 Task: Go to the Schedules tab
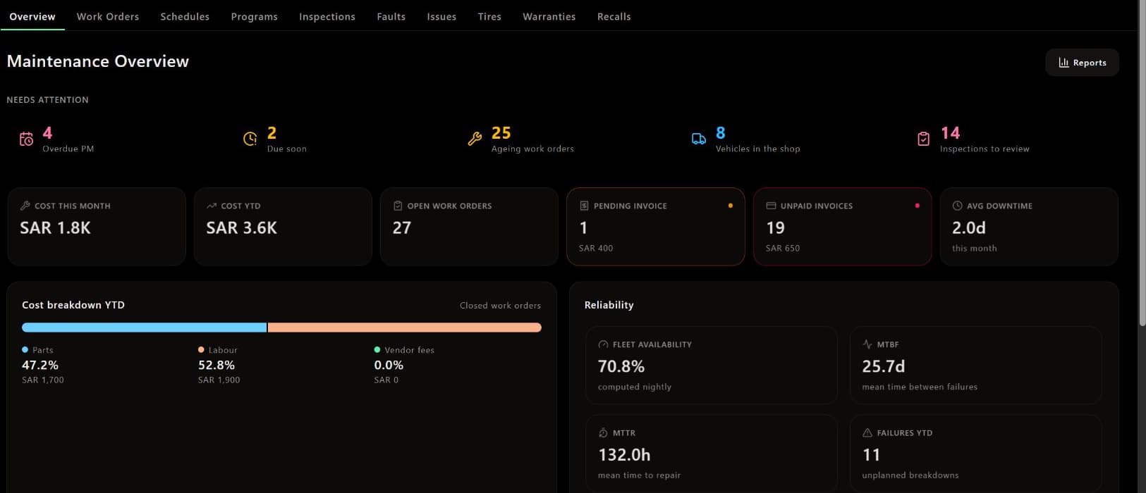185,16
